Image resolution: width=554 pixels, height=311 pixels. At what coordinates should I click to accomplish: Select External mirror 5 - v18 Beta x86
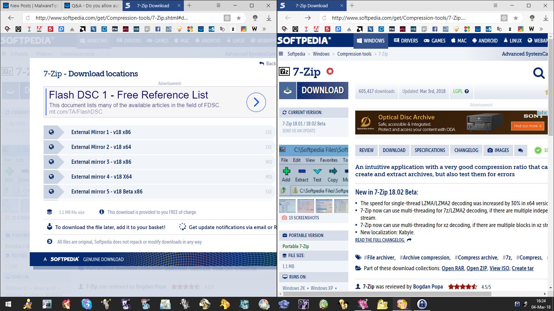click(160, 191)
